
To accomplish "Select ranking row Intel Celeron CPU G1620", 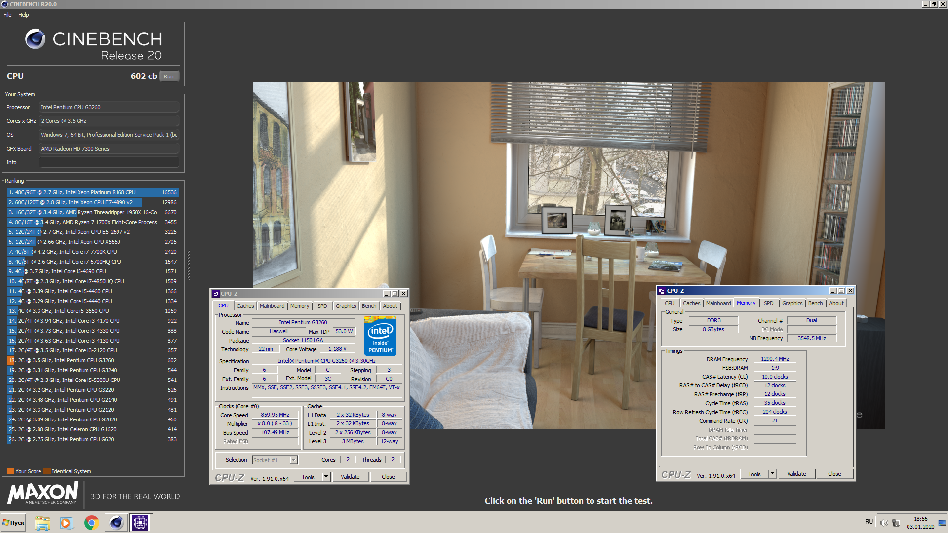I will 93,429.
